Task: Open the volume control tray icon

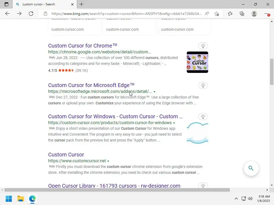Action: pyautogui.click(x=250, y=199)
